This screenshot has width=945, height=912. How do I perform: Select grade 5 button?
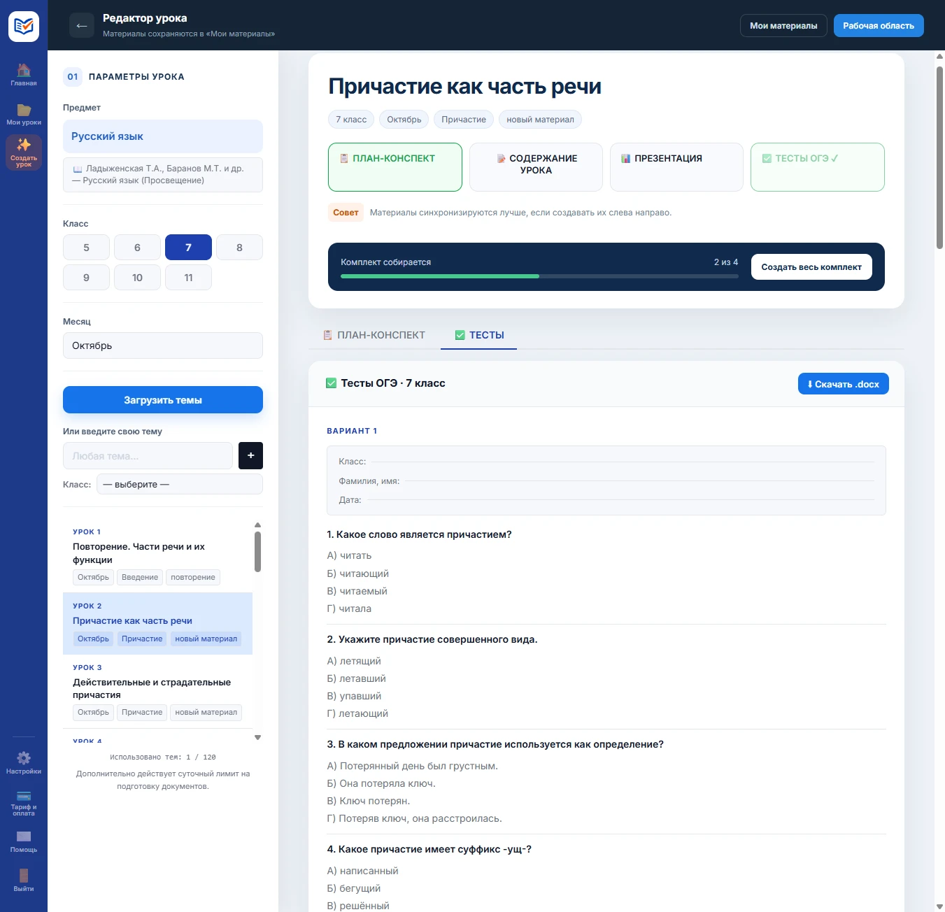[x=86, y=248]
